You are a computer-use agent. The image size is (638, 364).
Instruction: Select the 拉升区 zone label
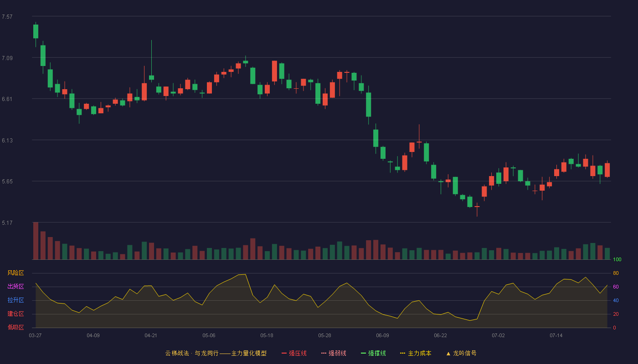pyautogui.click(x=15, y=300)
